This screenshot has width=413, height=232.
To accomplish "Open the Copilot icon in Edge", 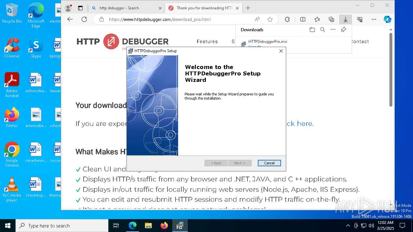I will 387,19.
